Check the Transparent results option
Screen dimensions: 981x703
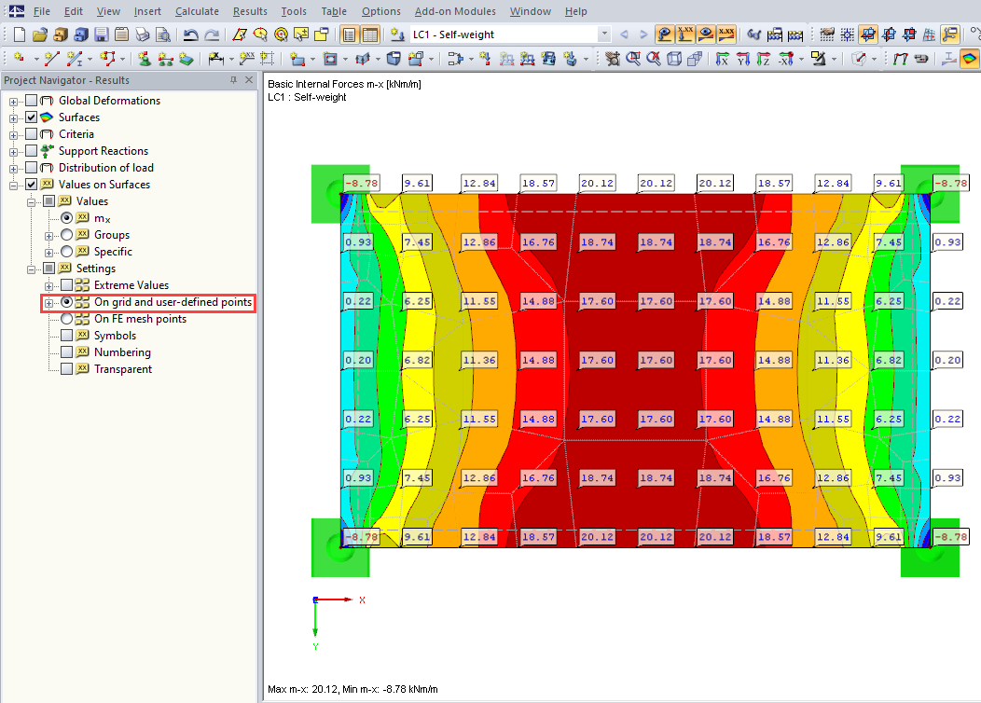(66, 368)
